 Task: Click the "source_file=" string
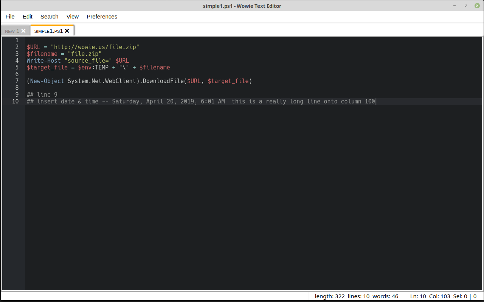pos(88,61)
